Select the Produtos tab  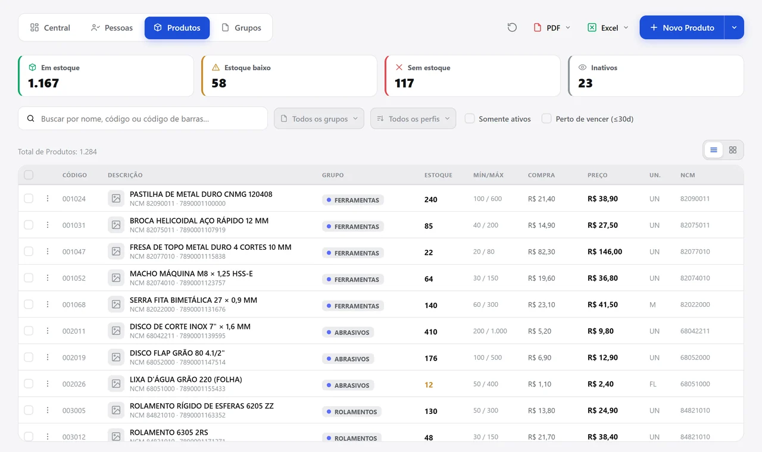(x=177, y=27)
